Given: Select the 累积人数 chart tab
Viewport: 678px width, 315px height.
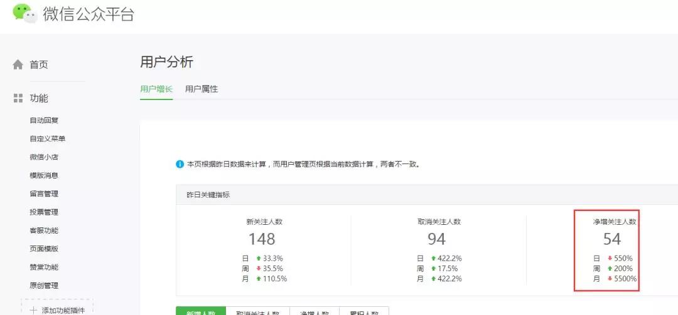Looking at the screenshot, I should click(x=364, y=311).
